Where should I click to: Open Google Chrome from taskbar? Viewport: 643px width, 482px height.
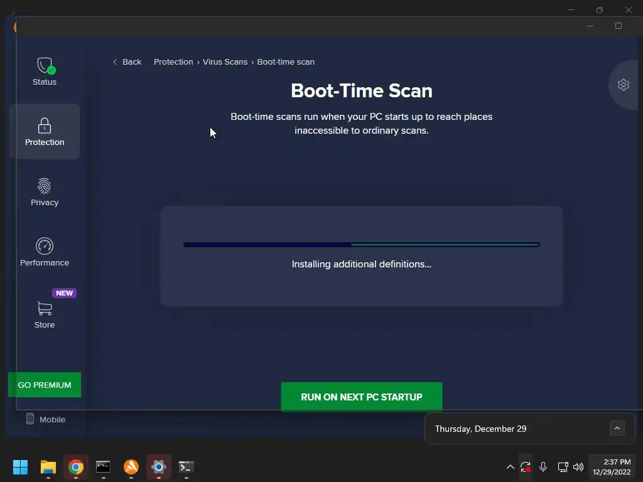pos(76,467)
